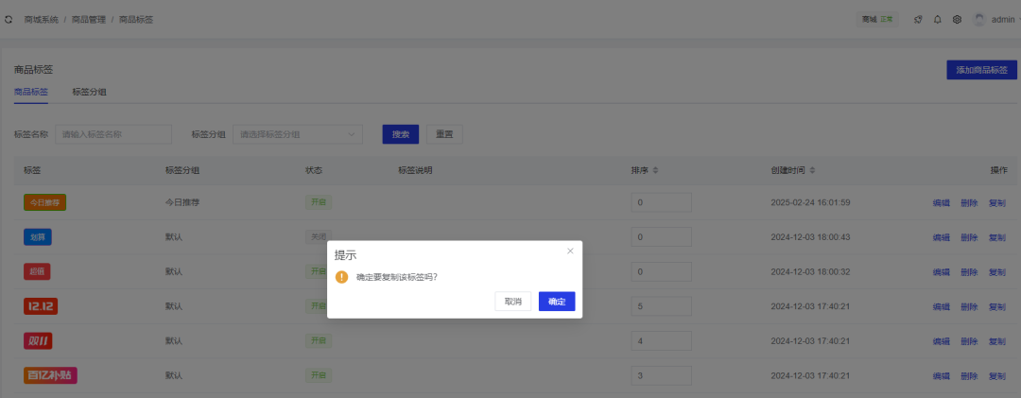Click the admin avatar picture
1021x398 pixels.
(979, 19)
